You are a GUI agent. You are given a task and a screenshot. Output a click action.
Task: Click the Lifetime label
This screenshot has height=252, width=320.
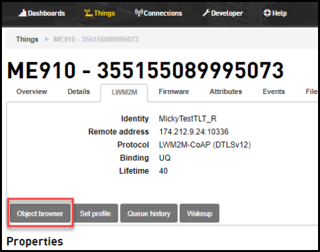[x=134, y=170]
